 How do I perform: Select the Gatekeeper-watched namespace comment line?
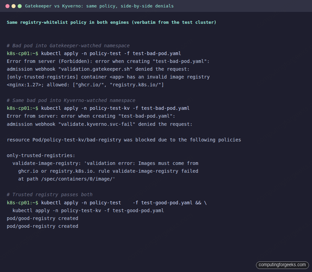click(68, 46)
